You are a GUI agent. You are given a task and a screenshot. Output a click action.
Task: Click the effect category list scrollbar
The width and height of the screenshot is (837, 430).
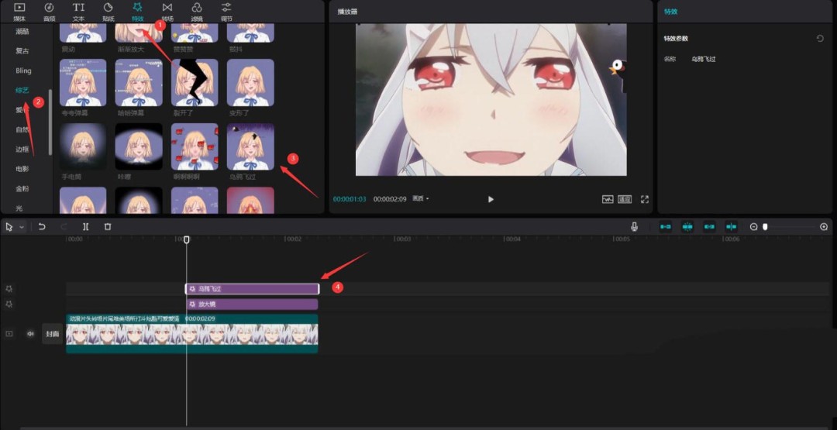click(x=50, y=122)
